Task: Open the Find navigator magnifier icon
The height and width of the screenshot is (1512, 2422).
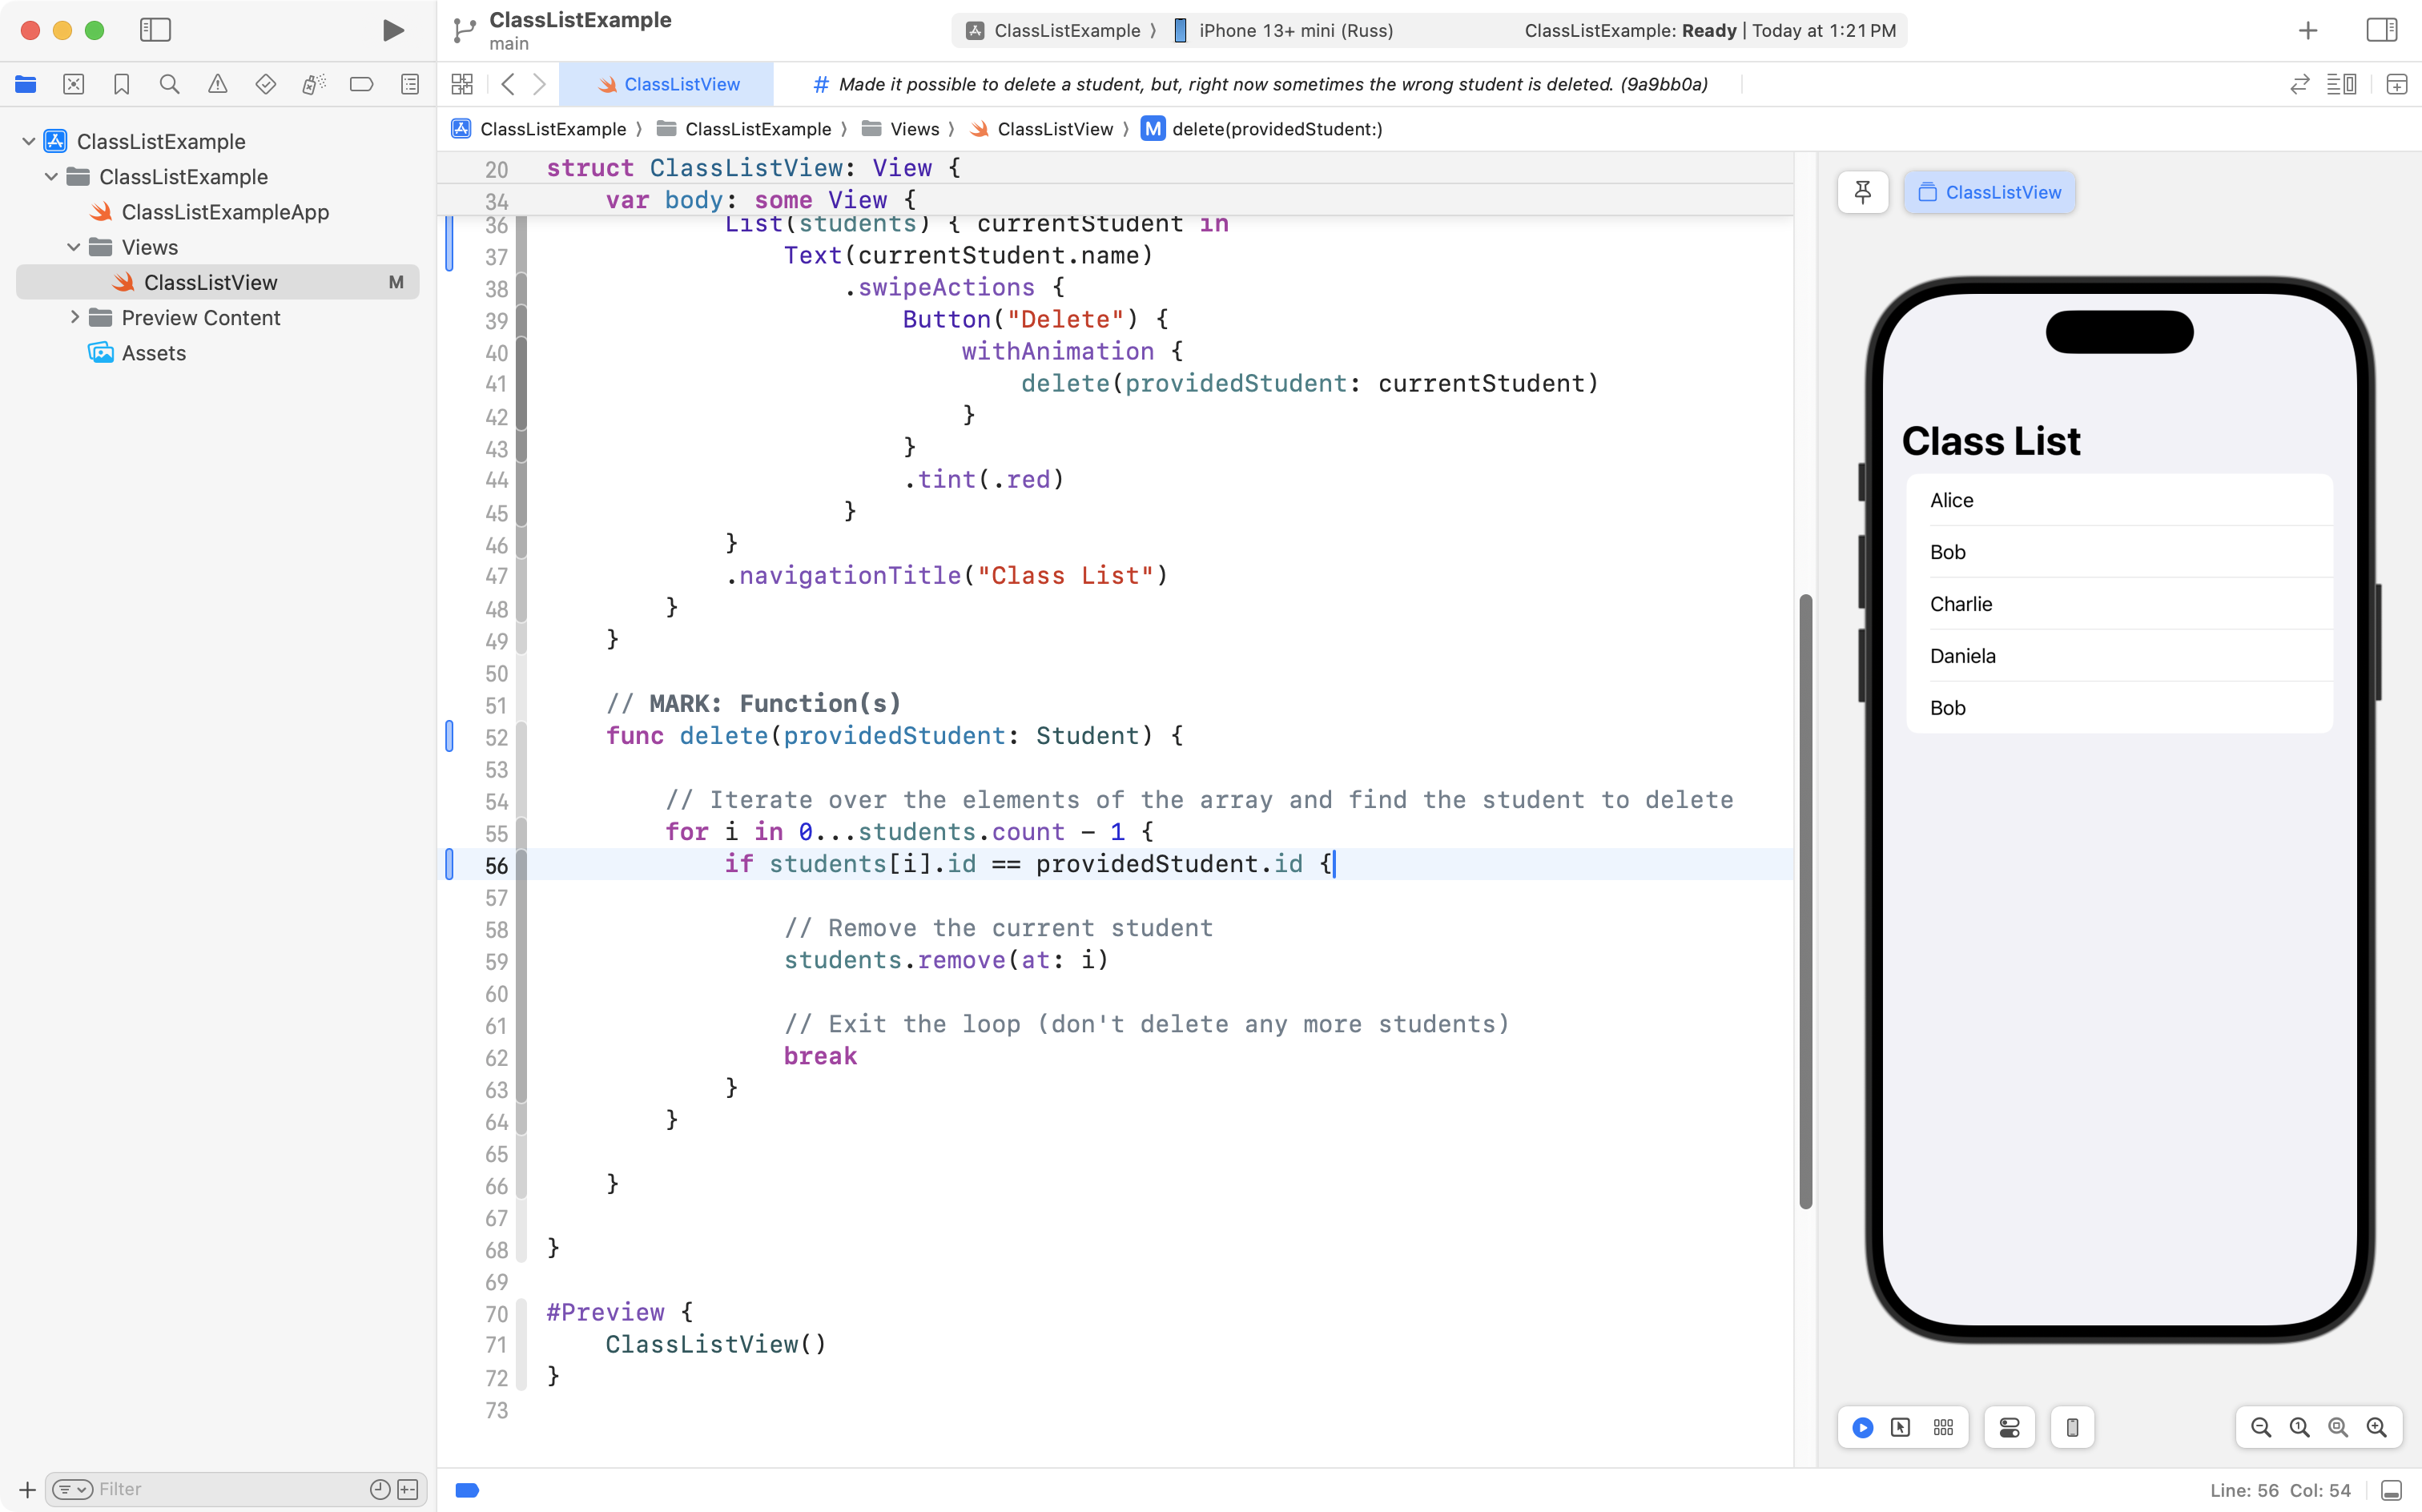Action: (169, 84)
